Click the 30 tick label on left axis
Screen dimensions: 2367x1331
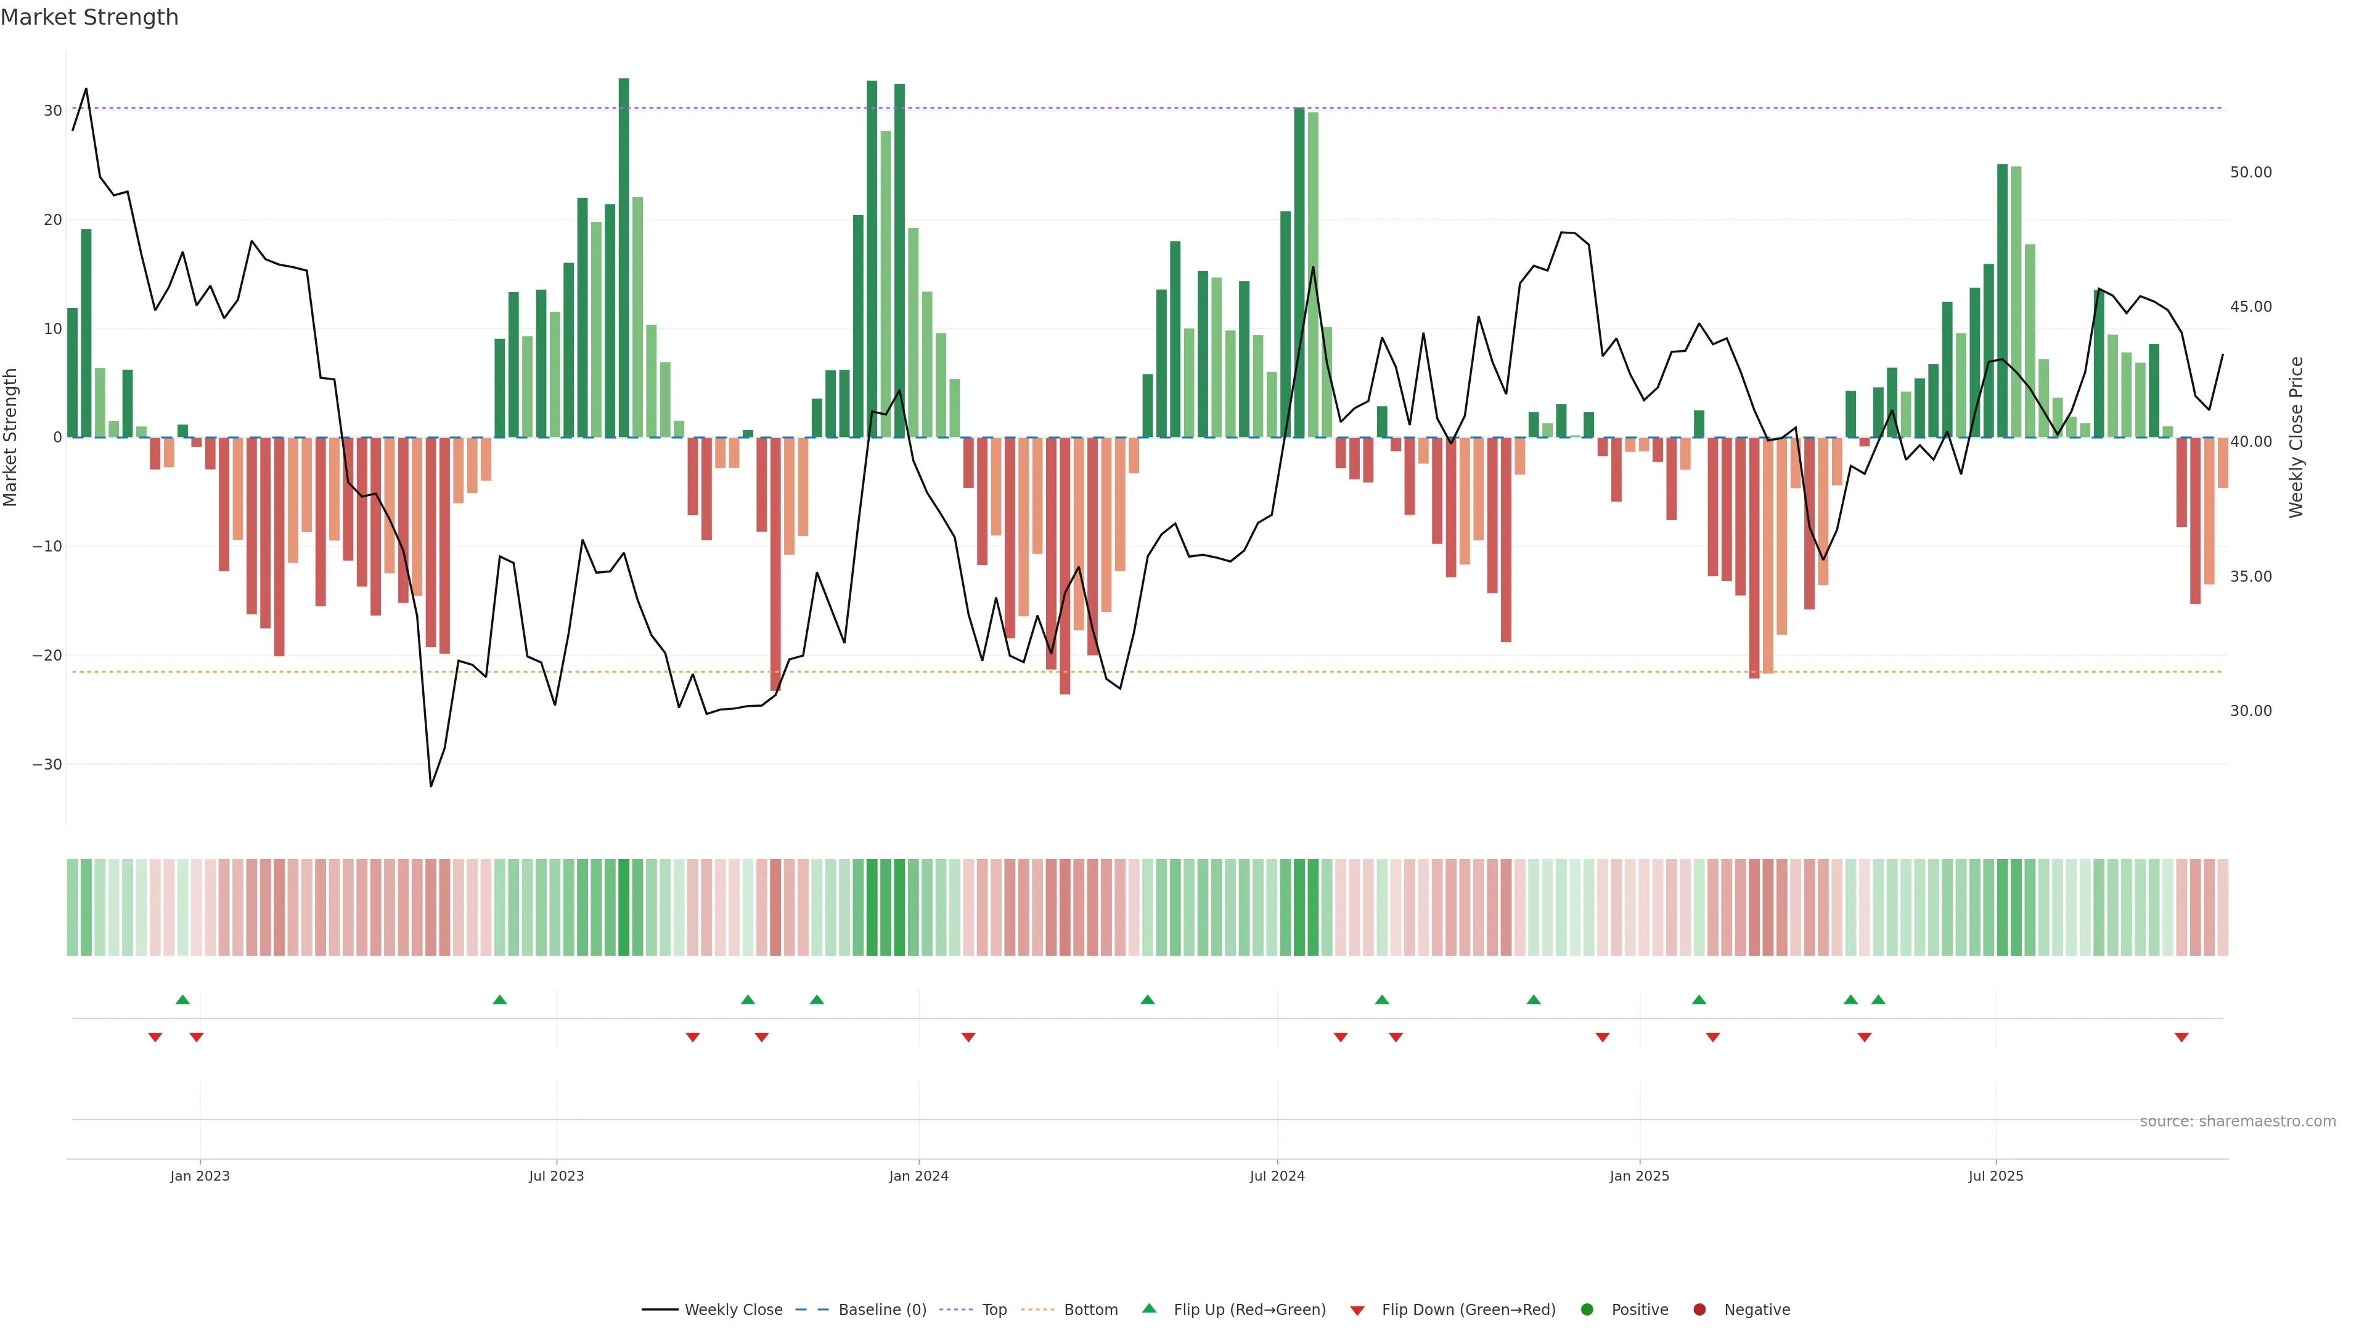52,110
